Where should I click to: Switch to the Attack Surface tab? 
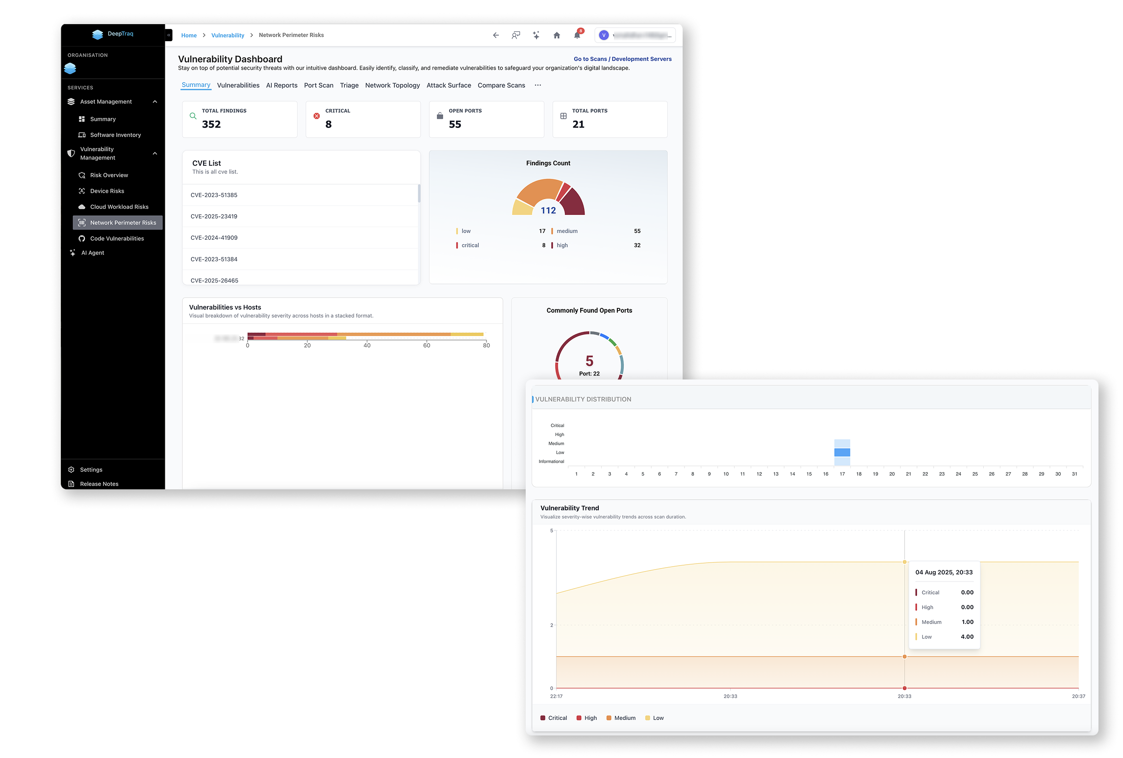tap(449, 85)
